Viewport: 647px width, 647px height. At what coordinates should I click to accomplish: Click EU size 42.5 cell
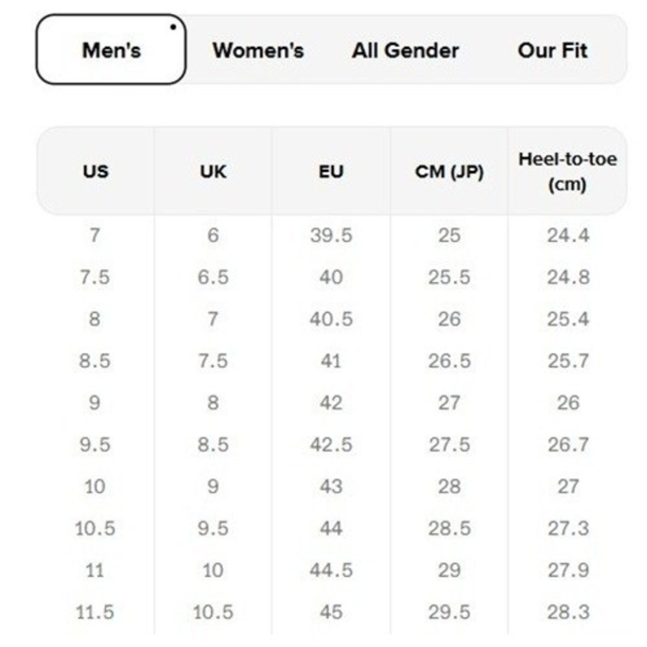pyautogui.click(x=331, y=445)
